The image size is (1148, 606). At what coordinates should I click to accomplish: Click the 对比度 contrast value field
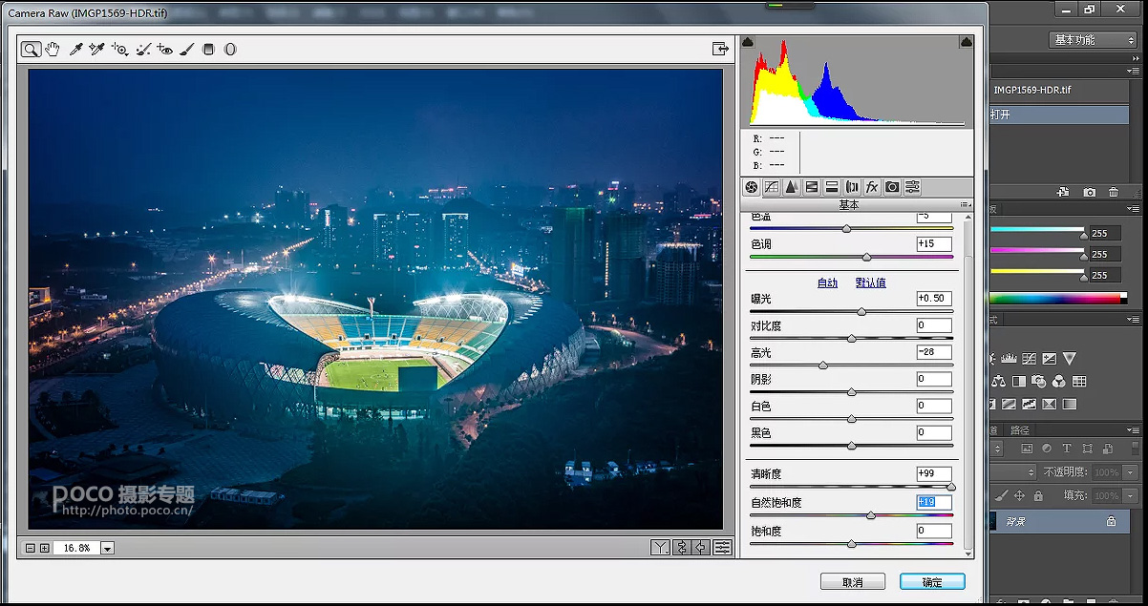coord(933,325)
